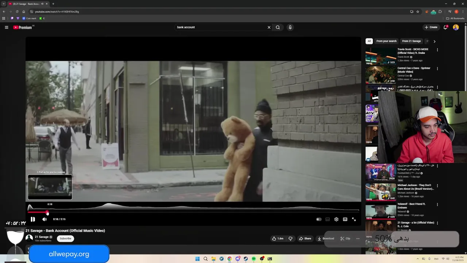
Task: Submit search with magnifier button
Action: pos(278,27)
